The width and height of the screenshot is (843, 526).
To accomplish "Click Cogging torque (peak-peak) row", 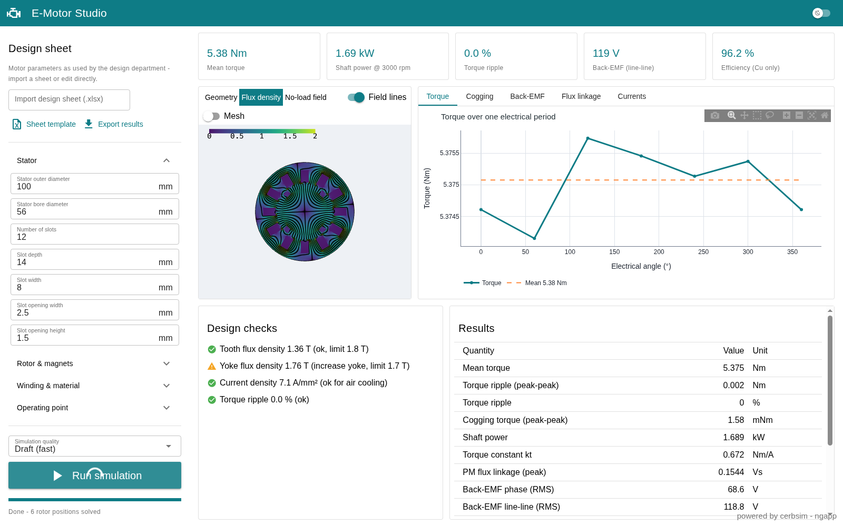I will point(638,420).
